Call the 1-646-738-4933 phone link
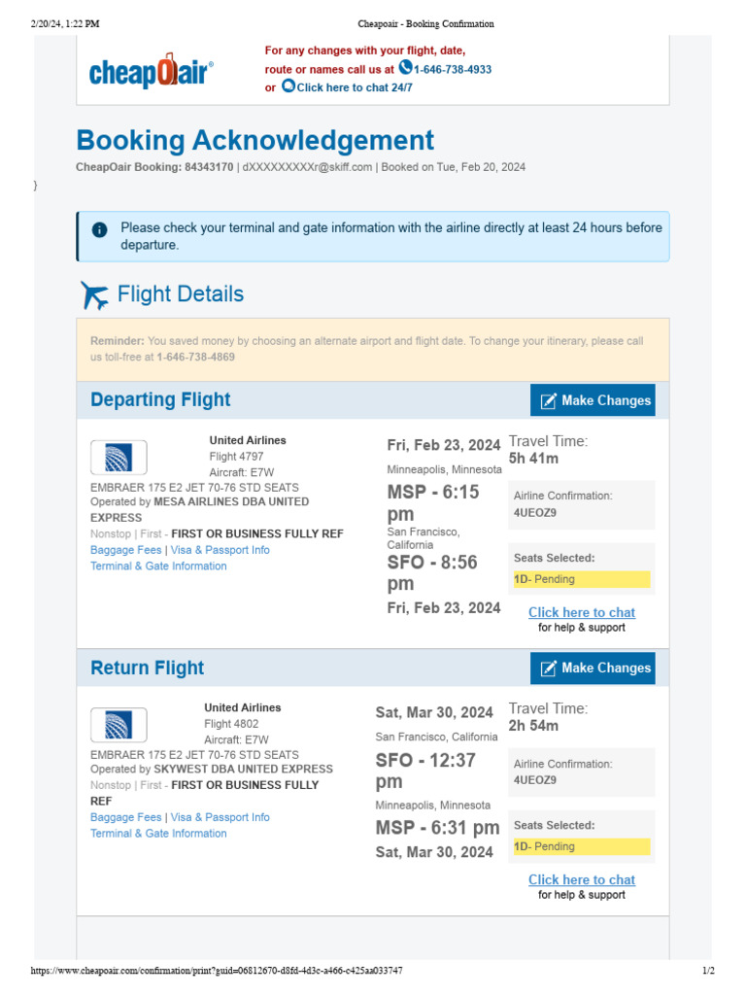The width and height of the screenshot is (746, 995). (453, 69)
